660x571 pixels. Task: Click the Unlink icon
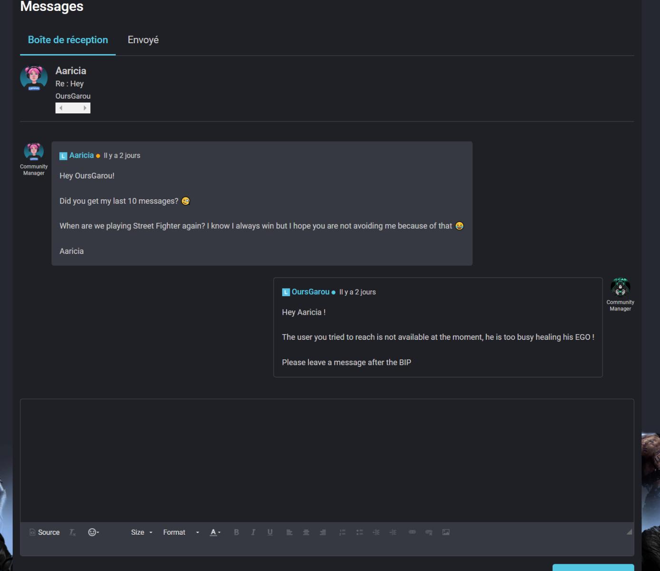pos(429,532)
